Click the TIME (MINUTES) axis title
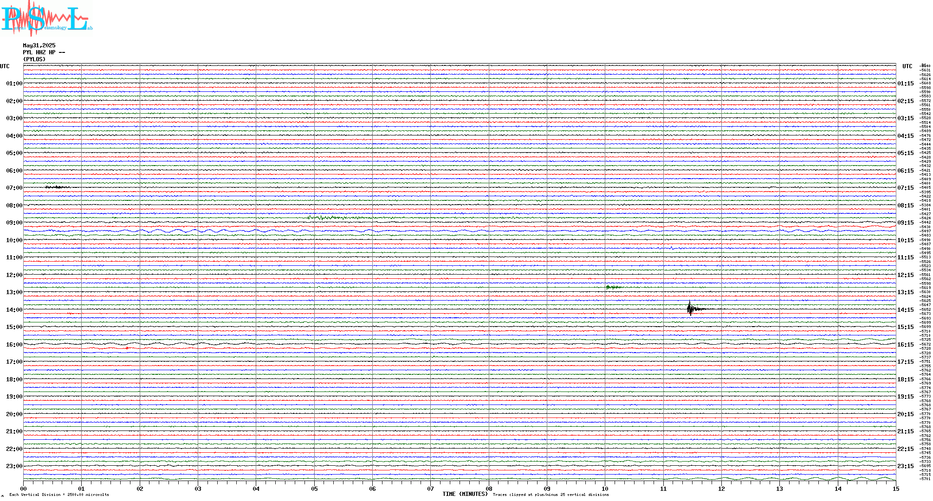 465,494
